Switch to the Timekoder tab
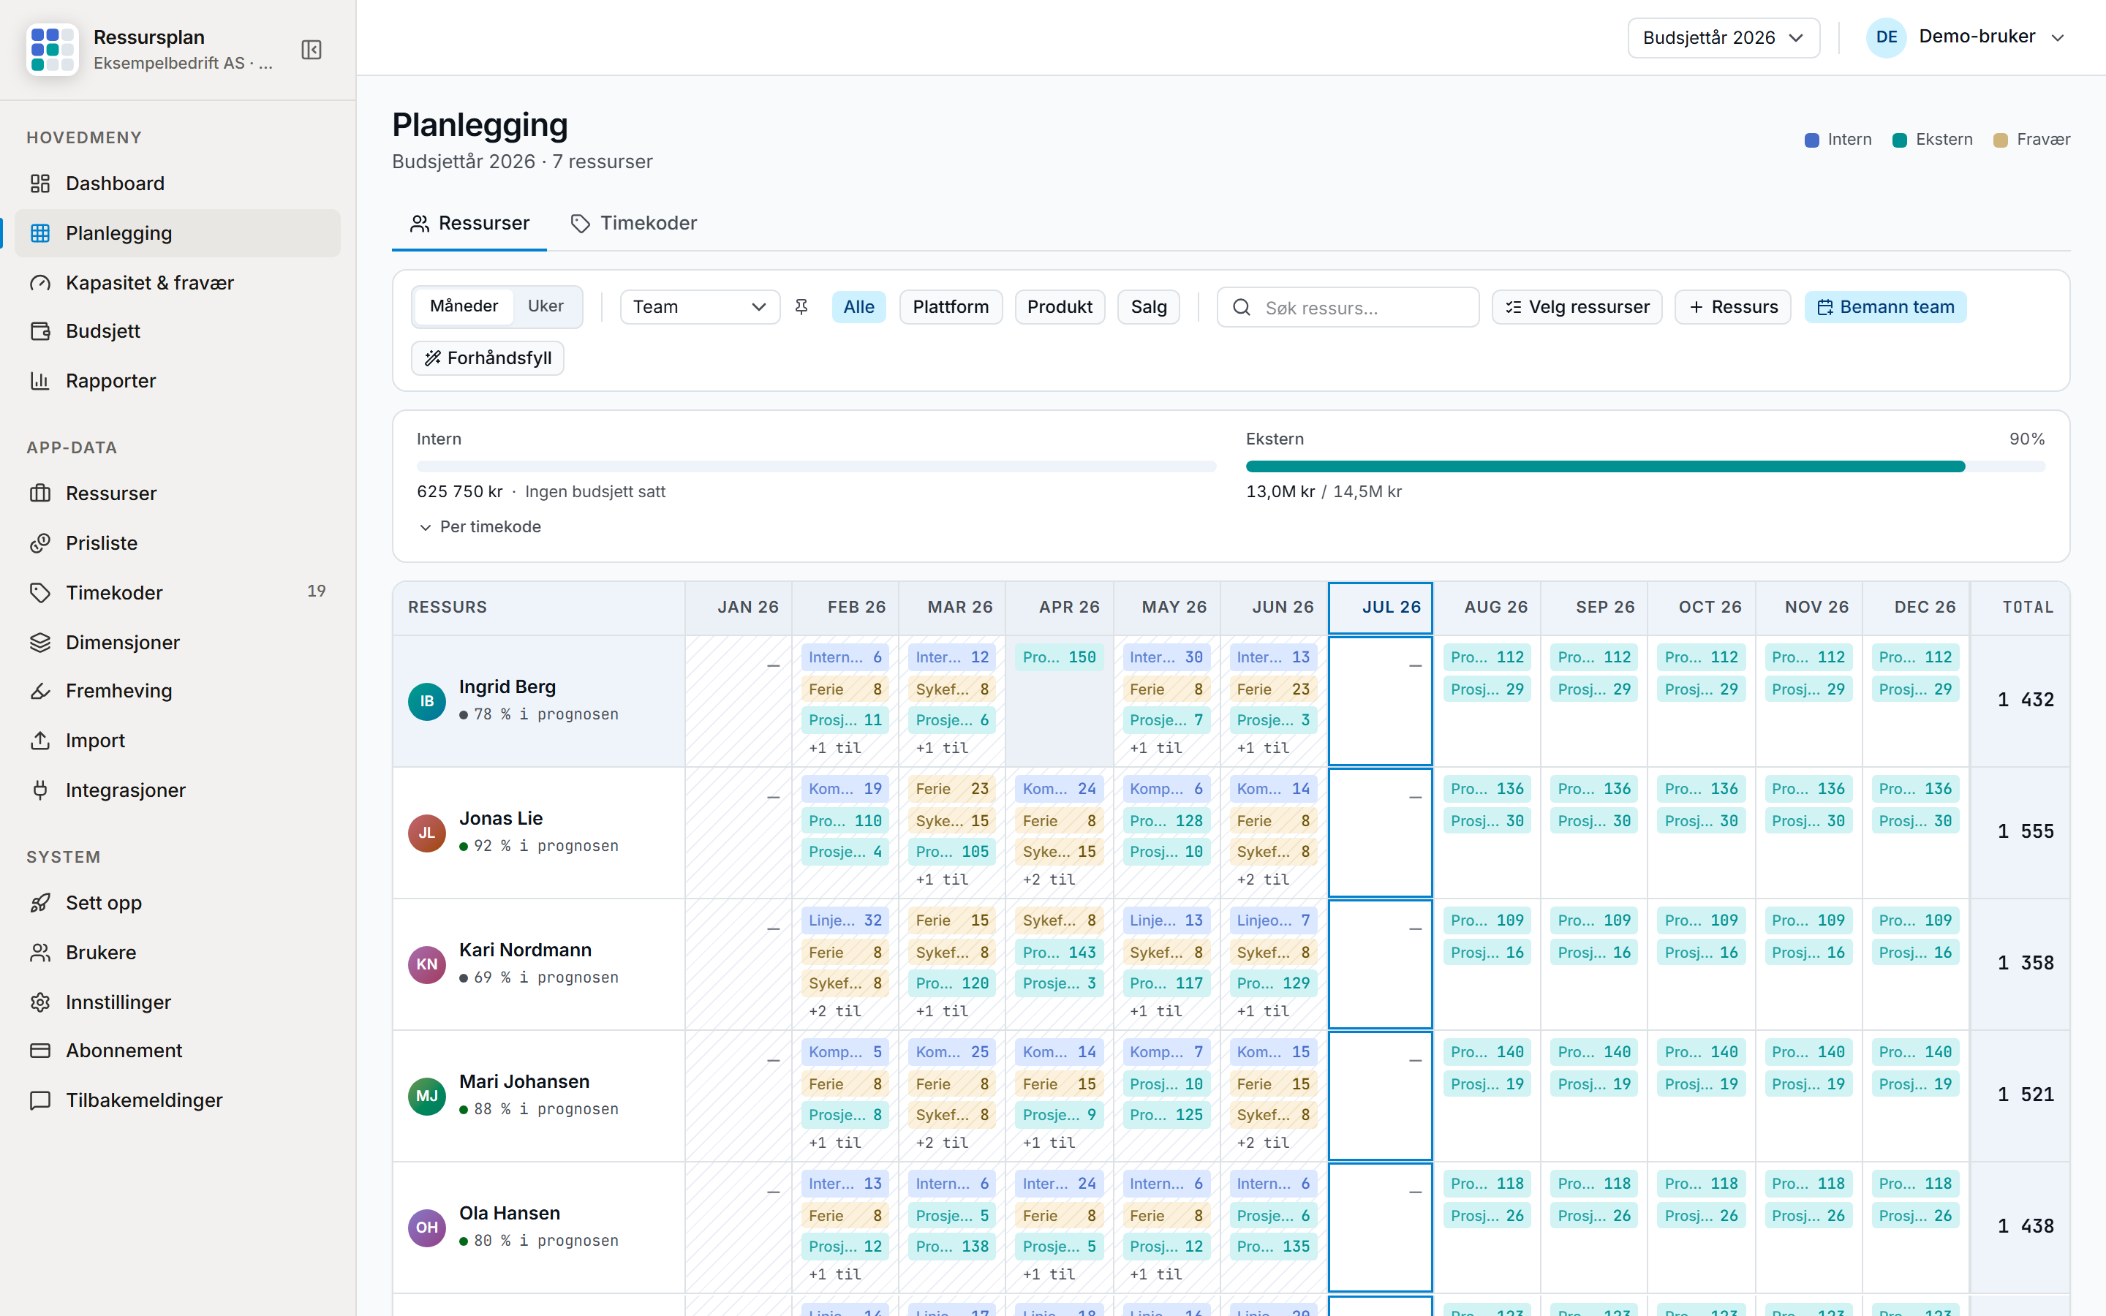Screen dimensions: 2106x1316 633,224
